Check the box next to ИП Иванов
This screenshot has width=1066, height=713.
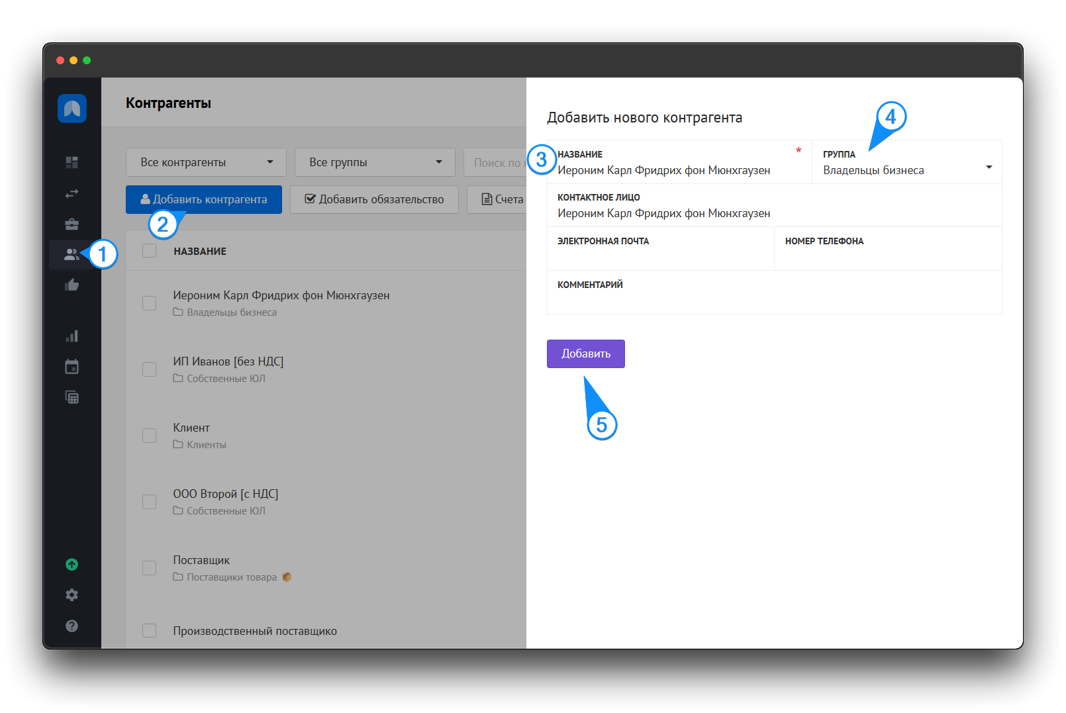coord(150,369)
